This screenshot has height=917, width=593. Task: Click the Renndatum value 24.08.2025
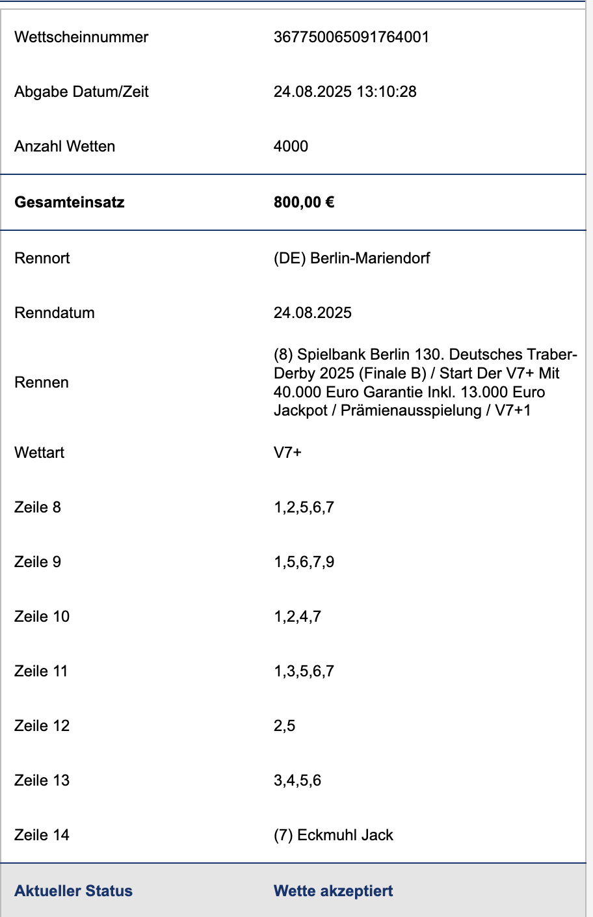tap(313, 313)
